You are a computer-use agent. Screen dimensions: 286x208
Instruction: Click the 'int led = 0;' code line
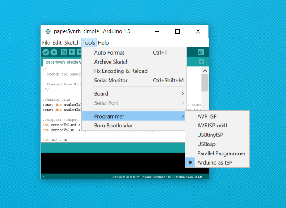coord(55,140)
